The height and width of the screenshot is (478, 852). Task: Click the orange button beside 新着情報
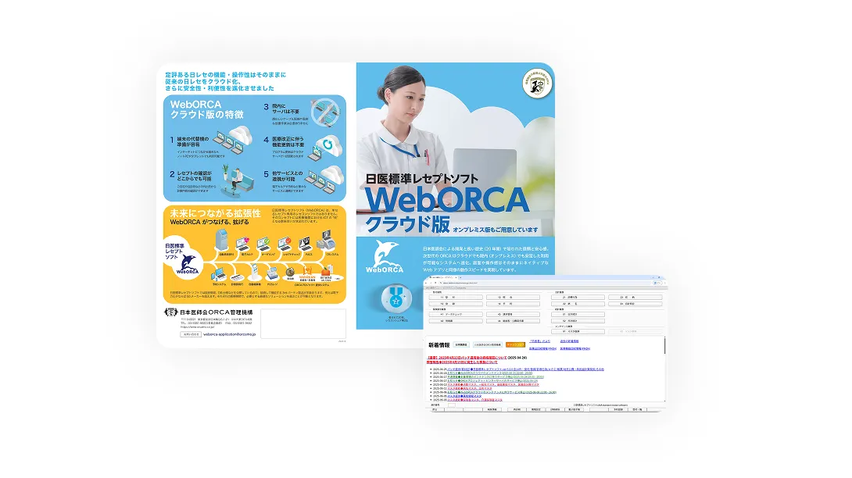tap(515, 344)
